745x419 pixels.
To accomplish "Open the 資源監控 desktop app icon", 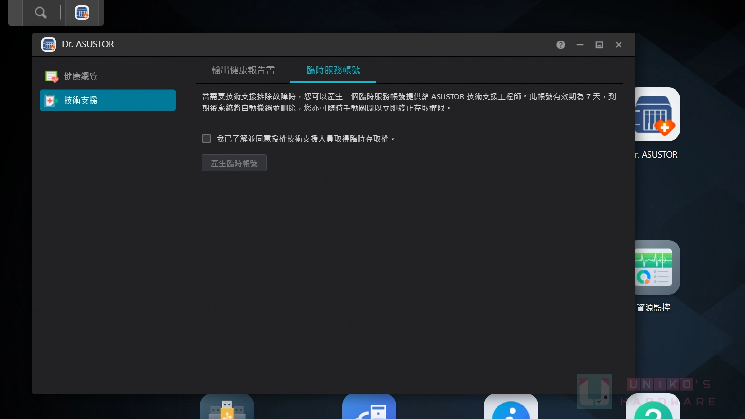I will click(658, 268).
